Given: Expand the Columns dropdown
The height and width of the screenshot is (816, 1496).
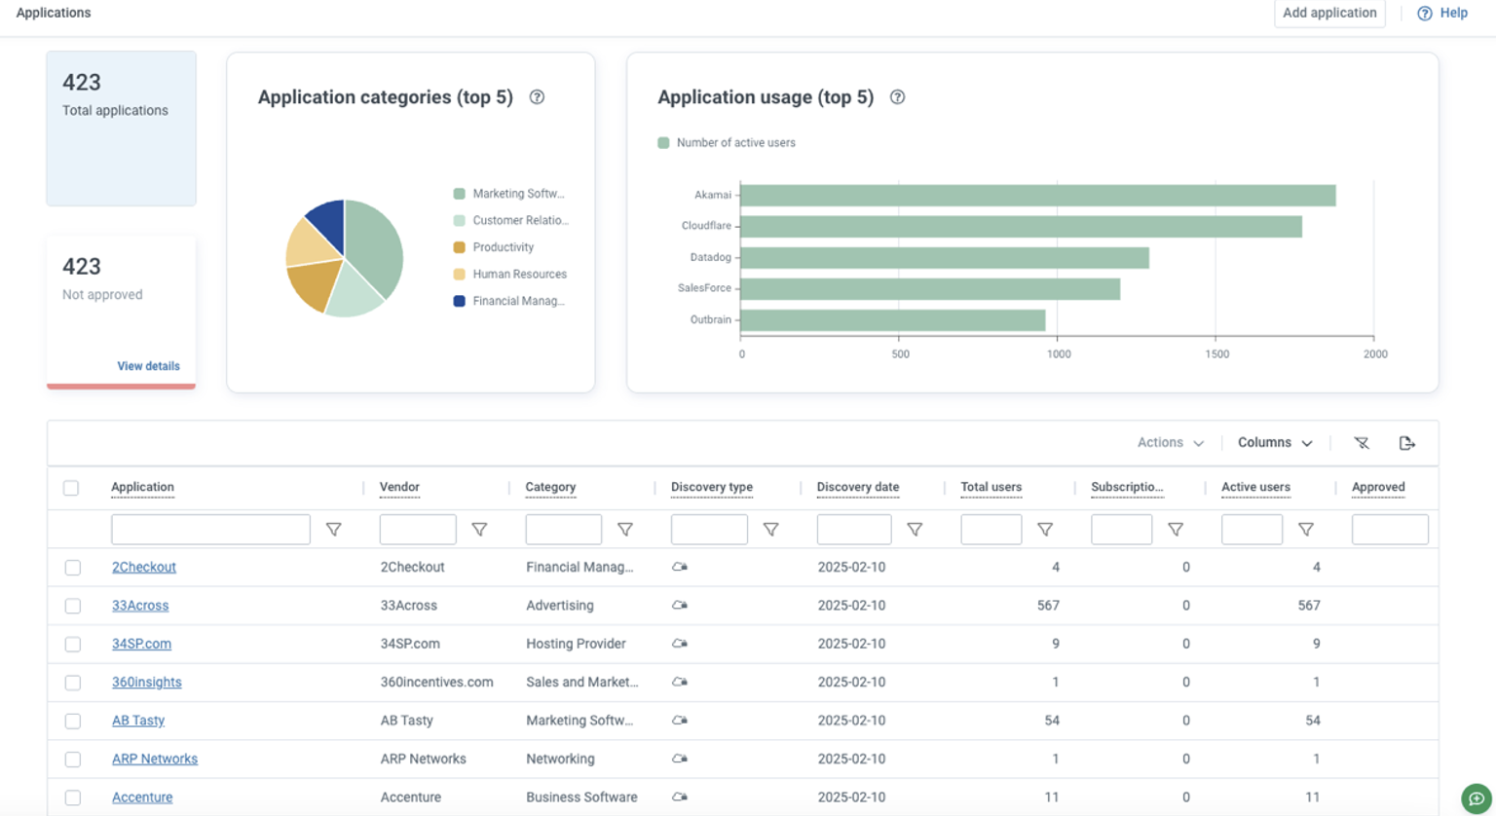Looking at the screenshot, I should (x=1275, y=443).
